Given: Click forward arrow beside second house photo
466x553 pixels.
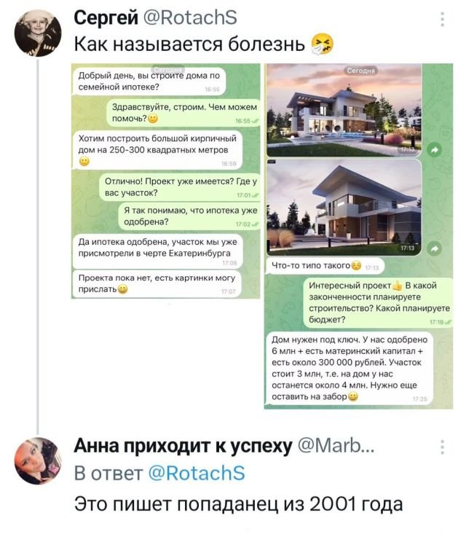Looking at the screenshot, I should point(434,248).
